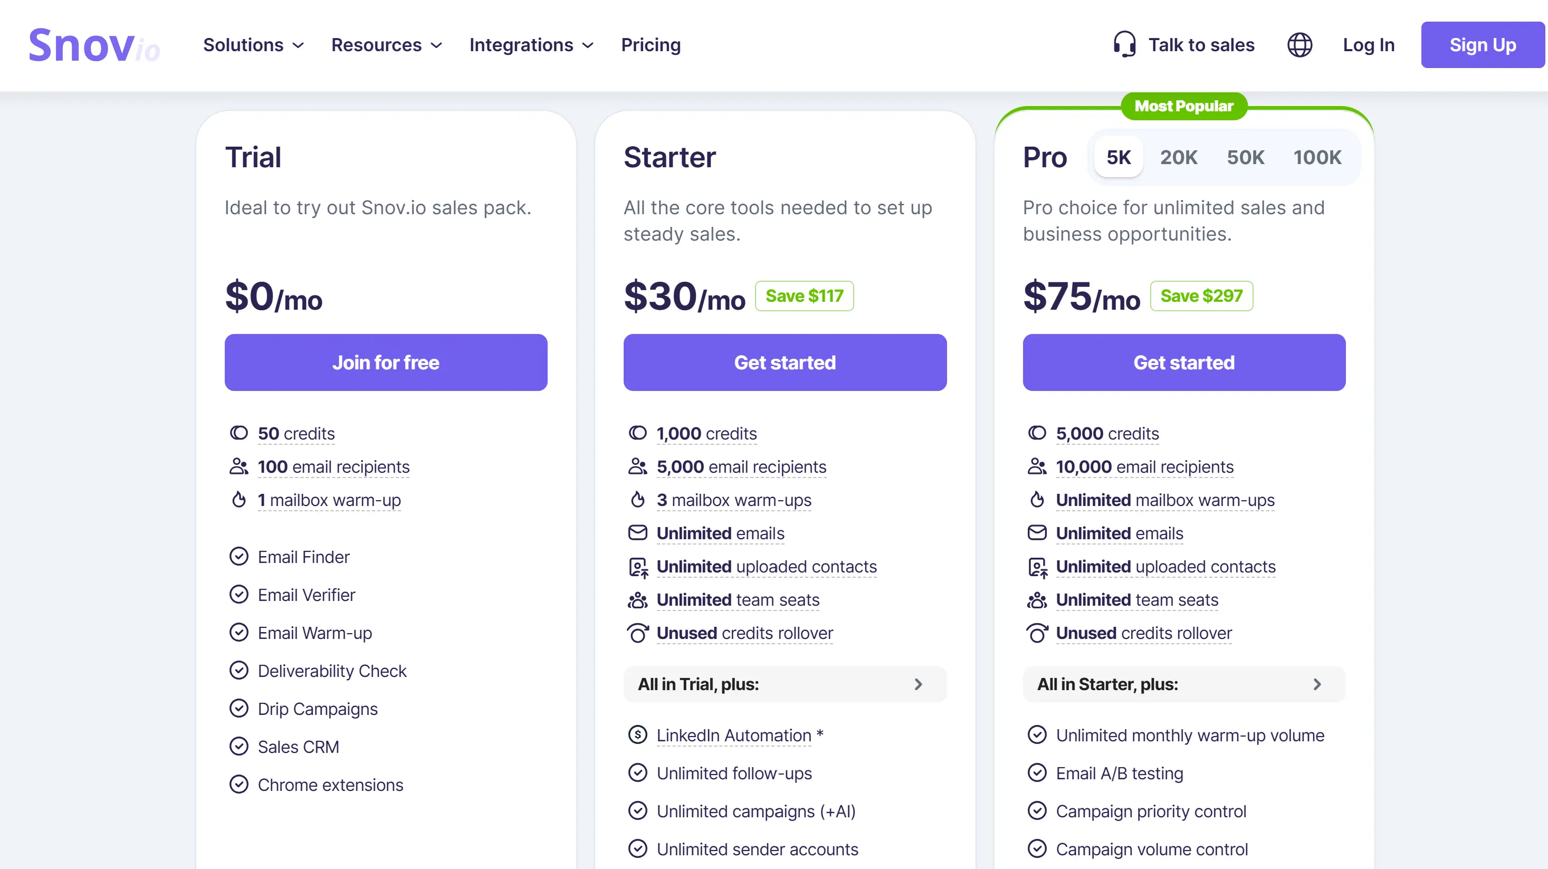Select Pricing in the navigation bar
This screenshot has height=869, width=1548.
651,44
